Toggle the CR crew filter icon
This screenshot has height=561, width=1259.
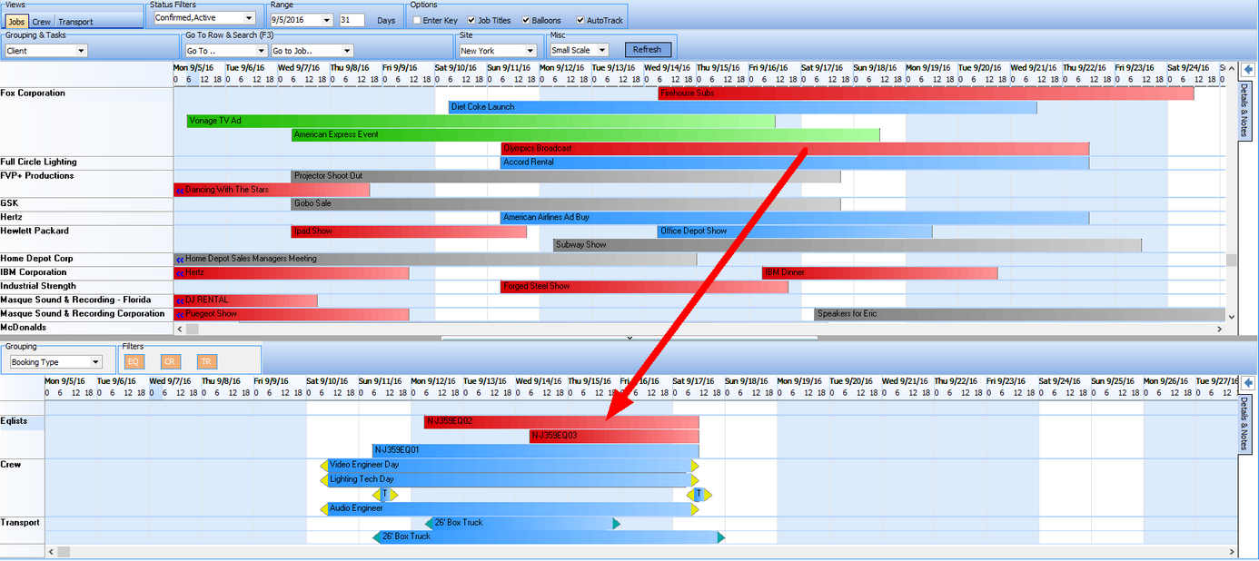pyautogui.click(x=170, y=361)
